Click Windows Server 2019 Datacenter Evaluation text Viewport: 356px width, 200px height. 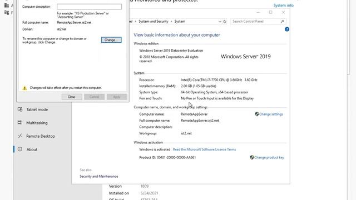[171, 51]
